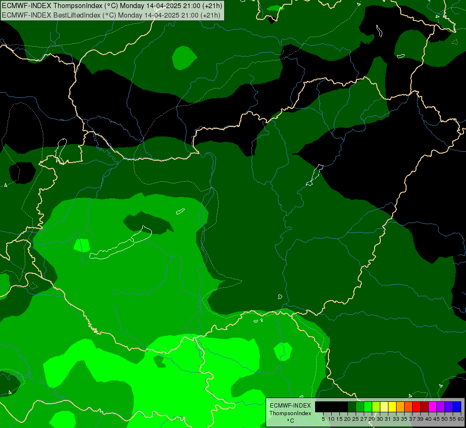
Task: Select the yellow 31–33 legend swatch
Action: click(392, 407)
